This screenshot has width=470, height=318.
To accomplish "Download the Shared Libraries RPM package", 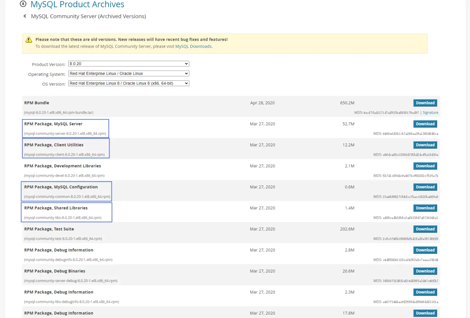I will point(425,208).
